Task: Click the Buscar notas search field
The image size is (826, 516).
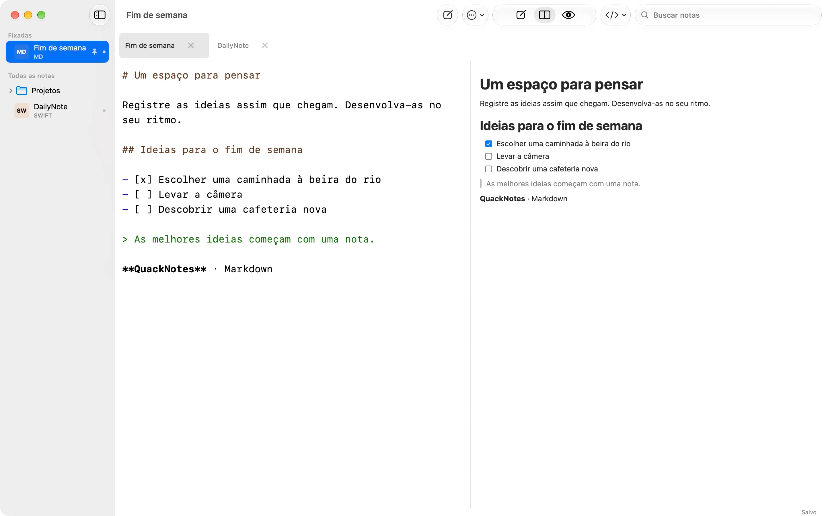Action: 728,15
